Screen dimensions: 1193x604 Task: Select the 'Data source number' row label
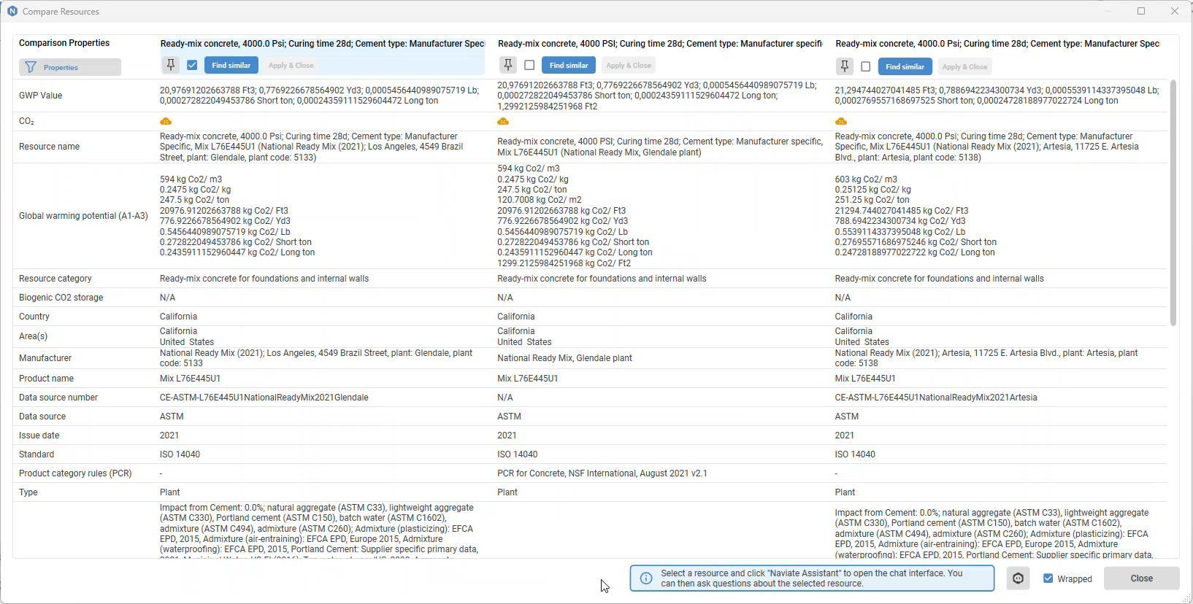(58, 398)
